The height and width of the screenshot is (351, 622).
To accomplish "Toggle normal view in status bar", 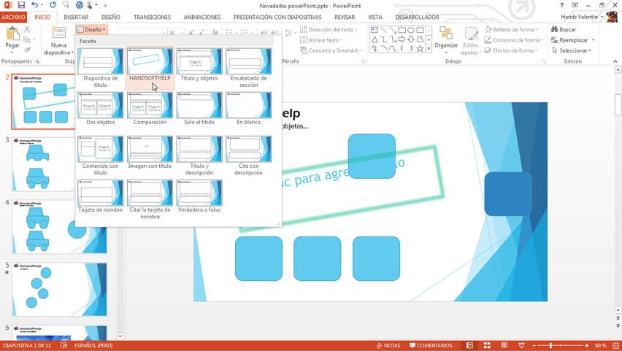I will point(469,345).
